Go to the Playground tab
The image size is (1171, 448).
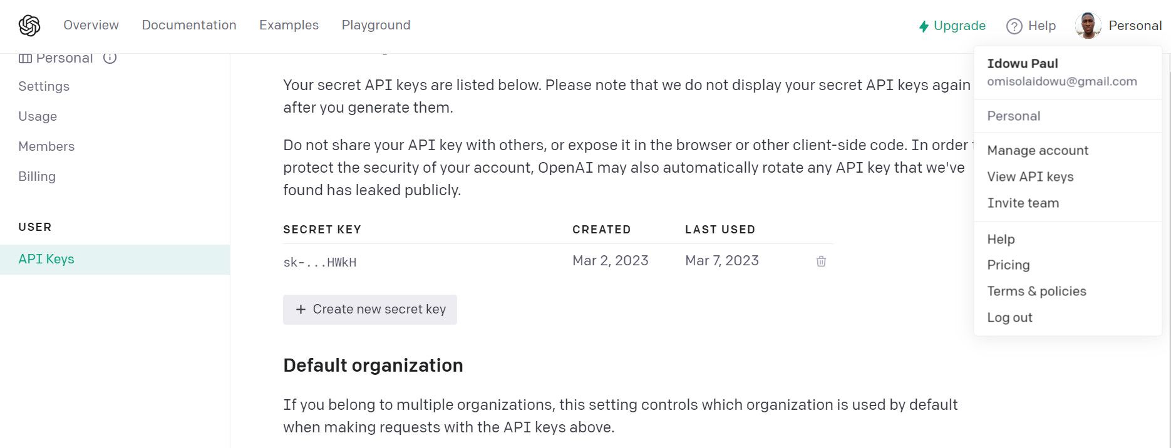coord(376,25)
